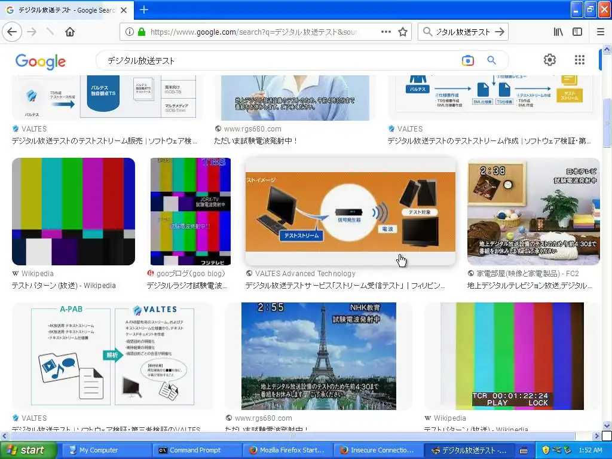This screenshot has width=612, height=459.
Task: Go to Google home via the logo
Action: 41,62
